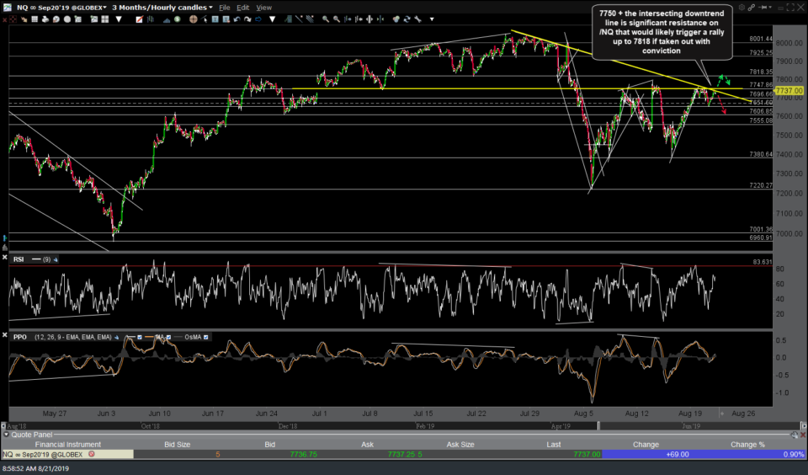Open the RSI settings edit icon
Image resolution: width=808 pixels, height=475 pixels.
56,259
